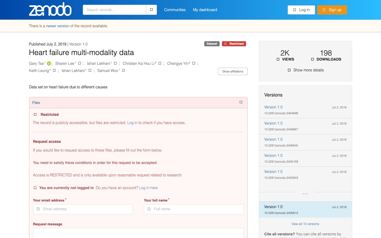Click the 198 downloads count

pos(326,53)
